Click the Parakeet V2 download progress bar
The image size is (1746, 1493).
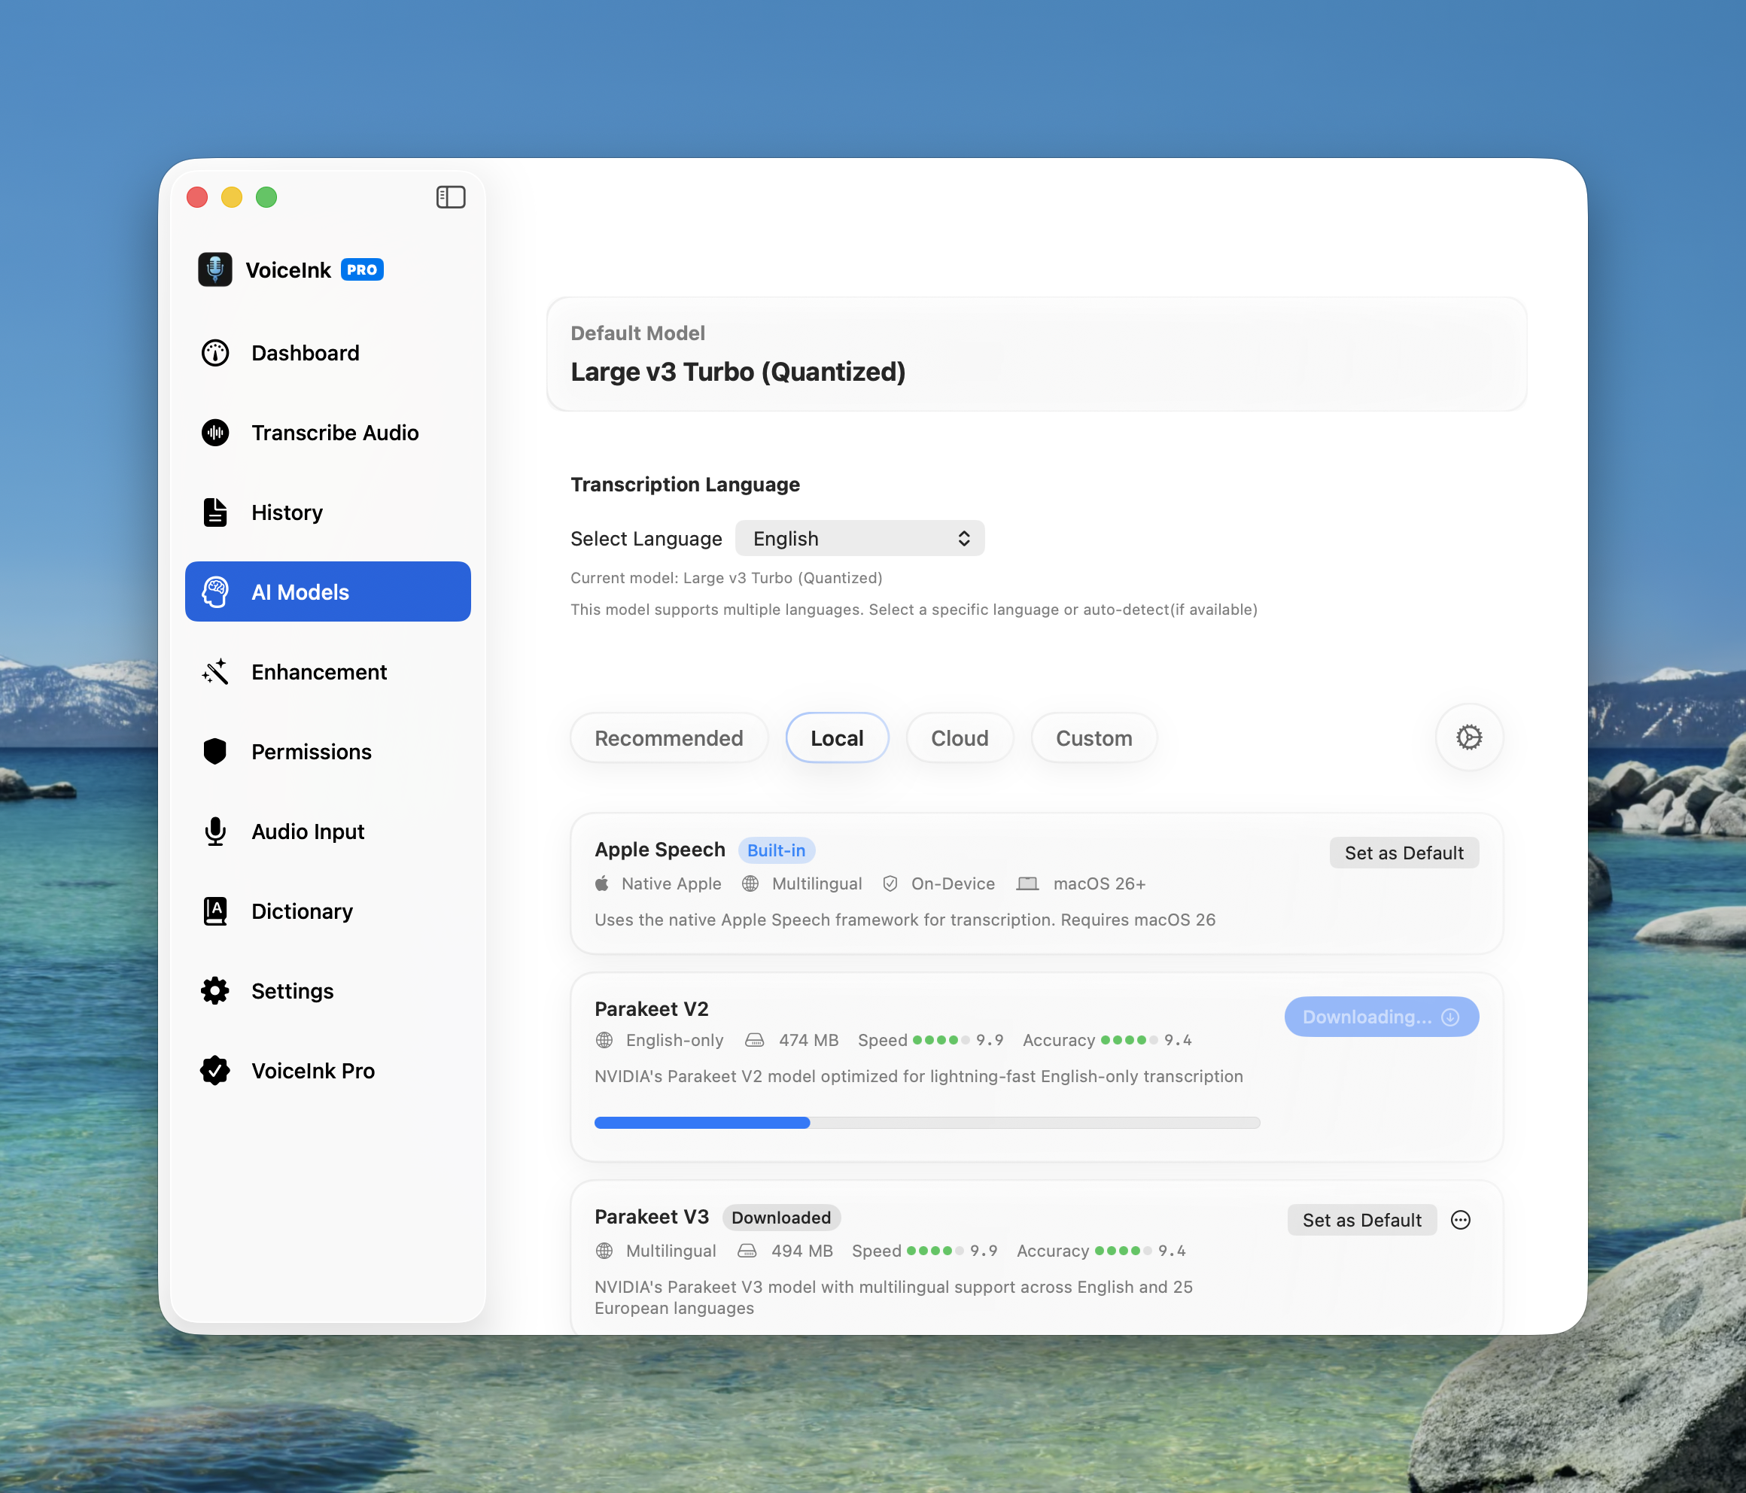(x=927, y=1122)
